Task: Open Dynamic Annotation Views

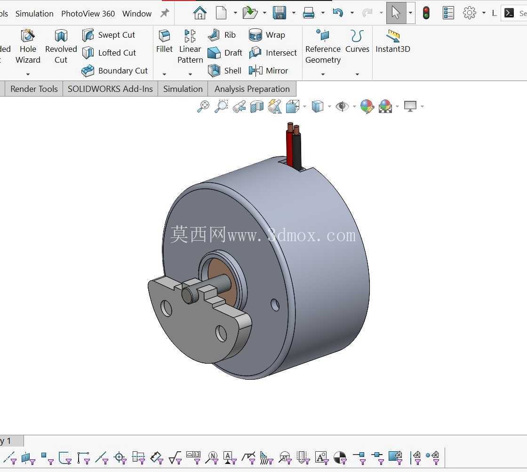Action: [x=275, y=106]
